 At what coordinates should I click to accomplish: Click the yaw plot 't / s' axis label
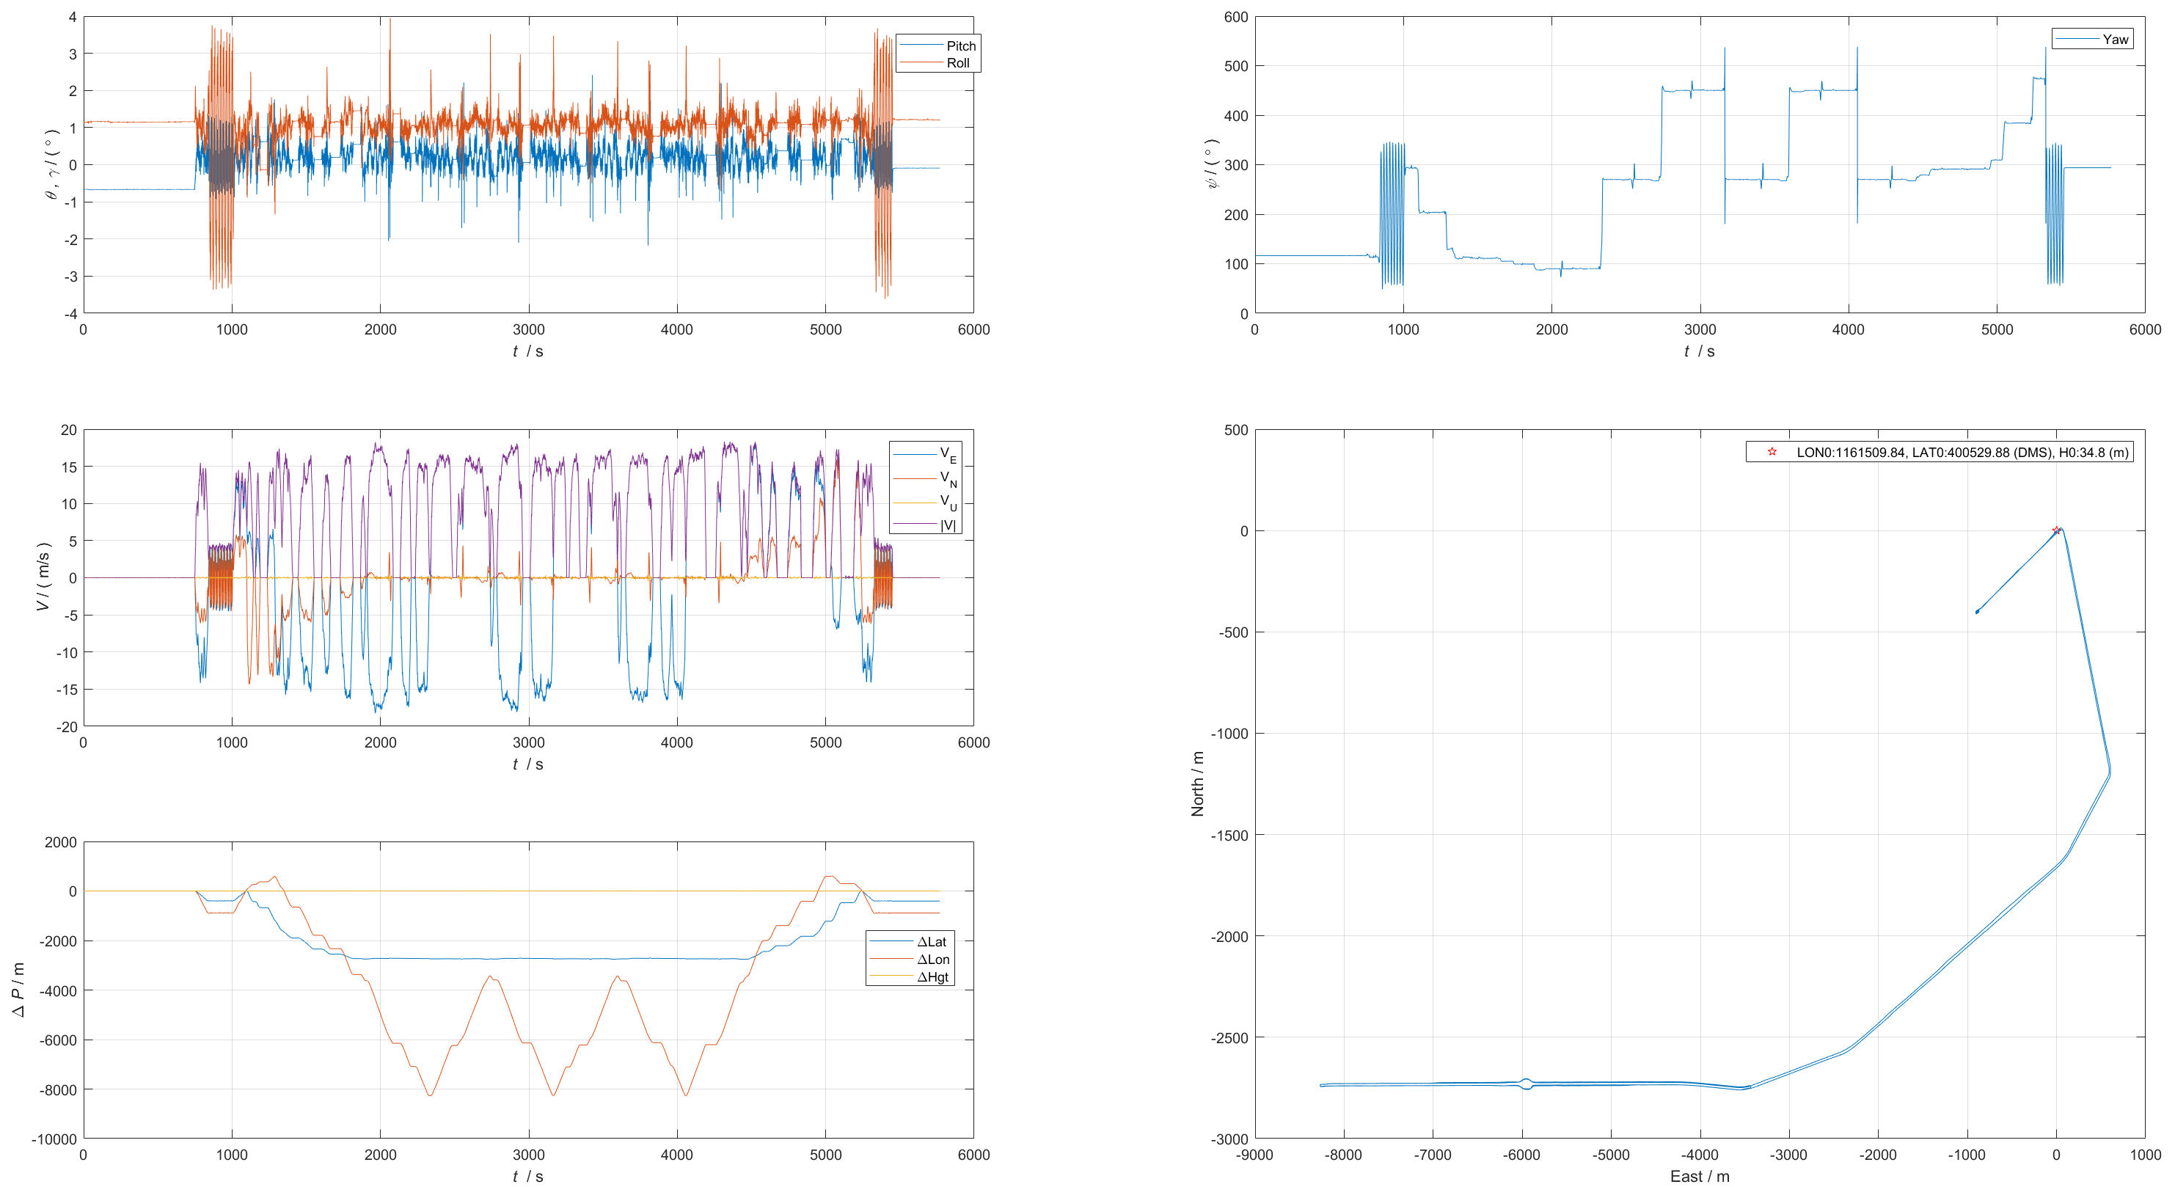click(x=1699, y=351)
